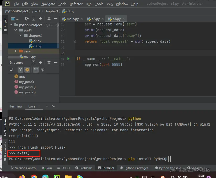Collapse the chapter3 folder
Screen dimensions: 216x178
tap(20, 35)
